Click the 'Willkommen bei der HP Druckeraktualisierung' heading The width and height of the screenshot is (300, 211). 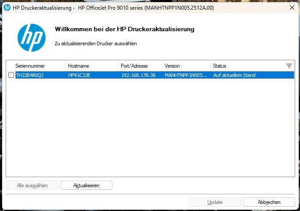125,29
